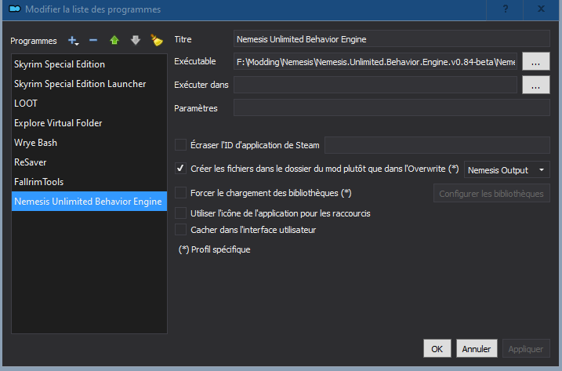This screenshot has height=371, width=562.
Task: Click the remove program minus icon
Action: [x=93, y=40]
